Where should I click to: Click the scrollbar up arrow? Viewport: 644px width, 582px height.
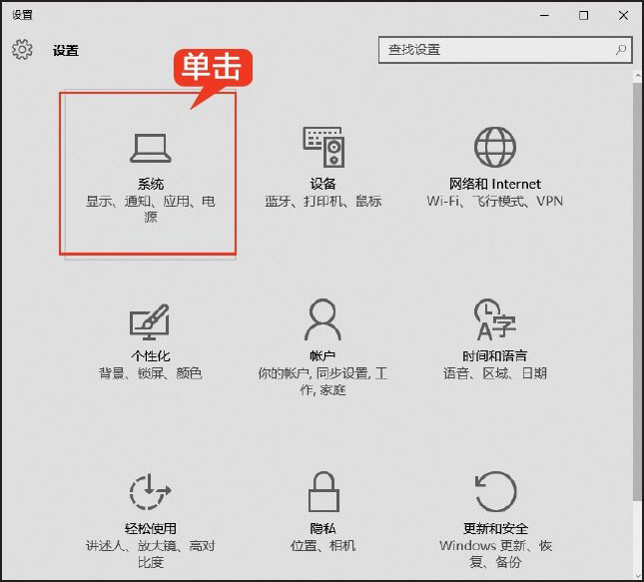click(x=638, y=76)
